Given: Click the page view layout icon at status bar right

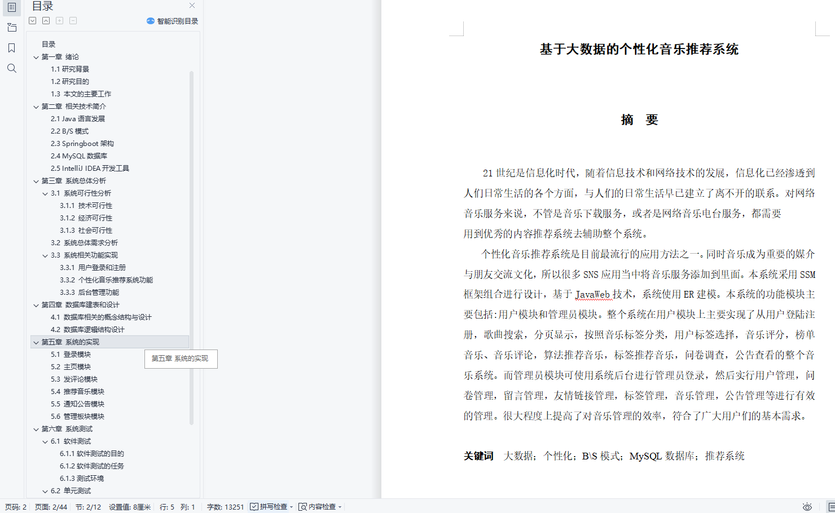Looking at the screenshot, I should [x=831, y=507].
